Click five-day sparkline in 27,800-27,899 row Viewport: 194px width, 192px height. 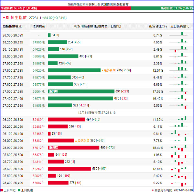[x=178, y=69]
